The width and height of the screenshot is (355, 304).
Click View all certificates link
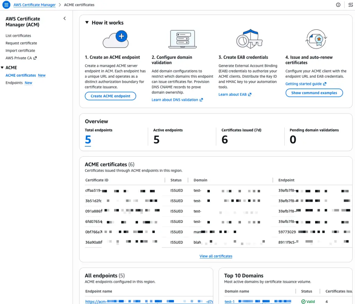(216, 256)
